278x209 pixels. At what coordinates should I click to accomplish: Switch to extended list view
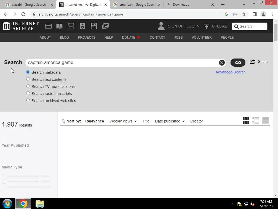pos(256,121)
